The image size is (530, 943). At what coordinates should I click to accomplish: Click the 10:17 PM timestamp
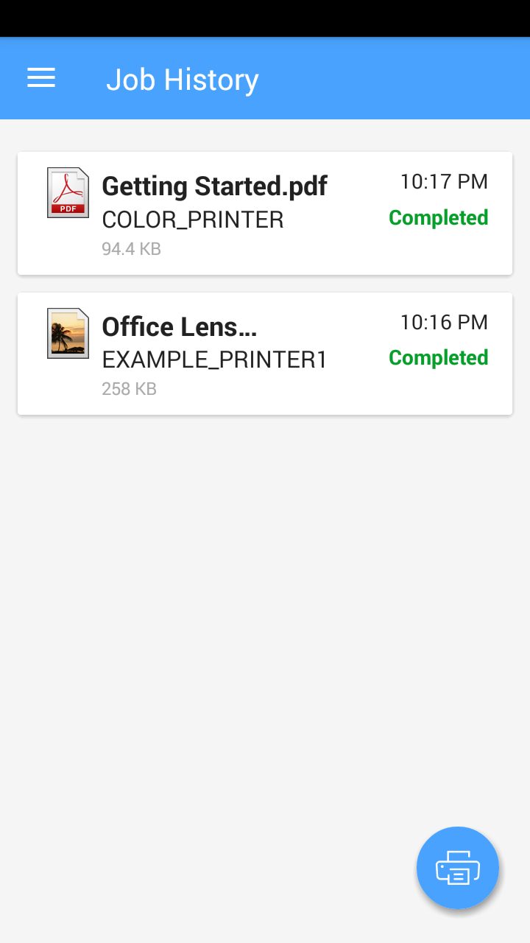point(444,182)
